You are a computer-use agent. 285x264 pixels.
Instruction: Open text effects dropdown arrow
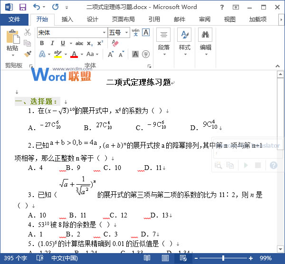49,54
